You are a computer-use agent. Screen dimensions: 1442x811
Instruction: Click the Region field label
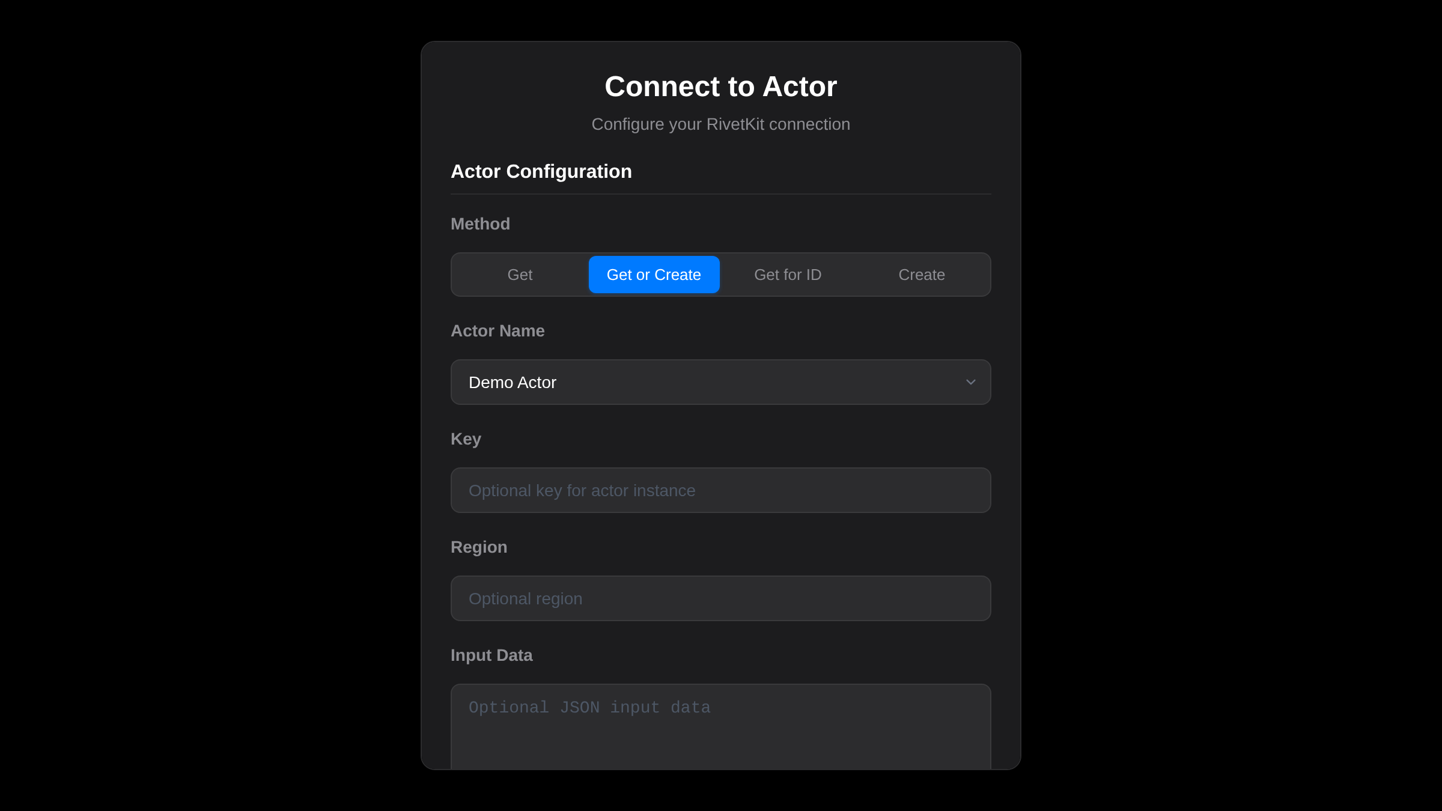[479, 547]
